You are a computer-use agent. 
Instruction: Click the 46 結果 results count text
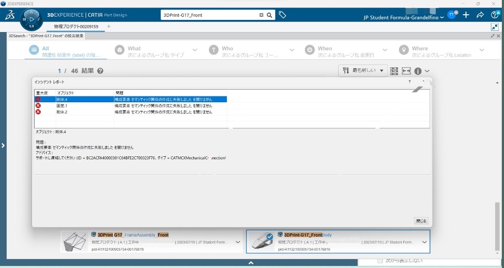(82, 71)
